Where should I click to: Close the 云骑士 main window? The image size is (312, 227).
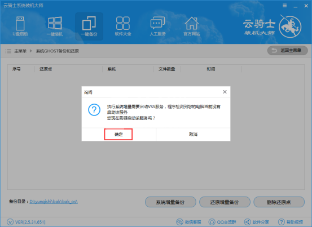coord(306,6)
